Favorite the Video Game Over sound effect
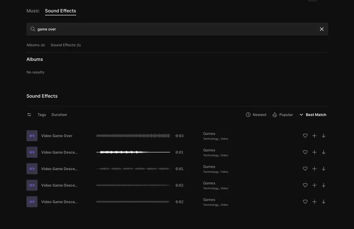This screenshot has width=354, height=229. tap(305, 136)
